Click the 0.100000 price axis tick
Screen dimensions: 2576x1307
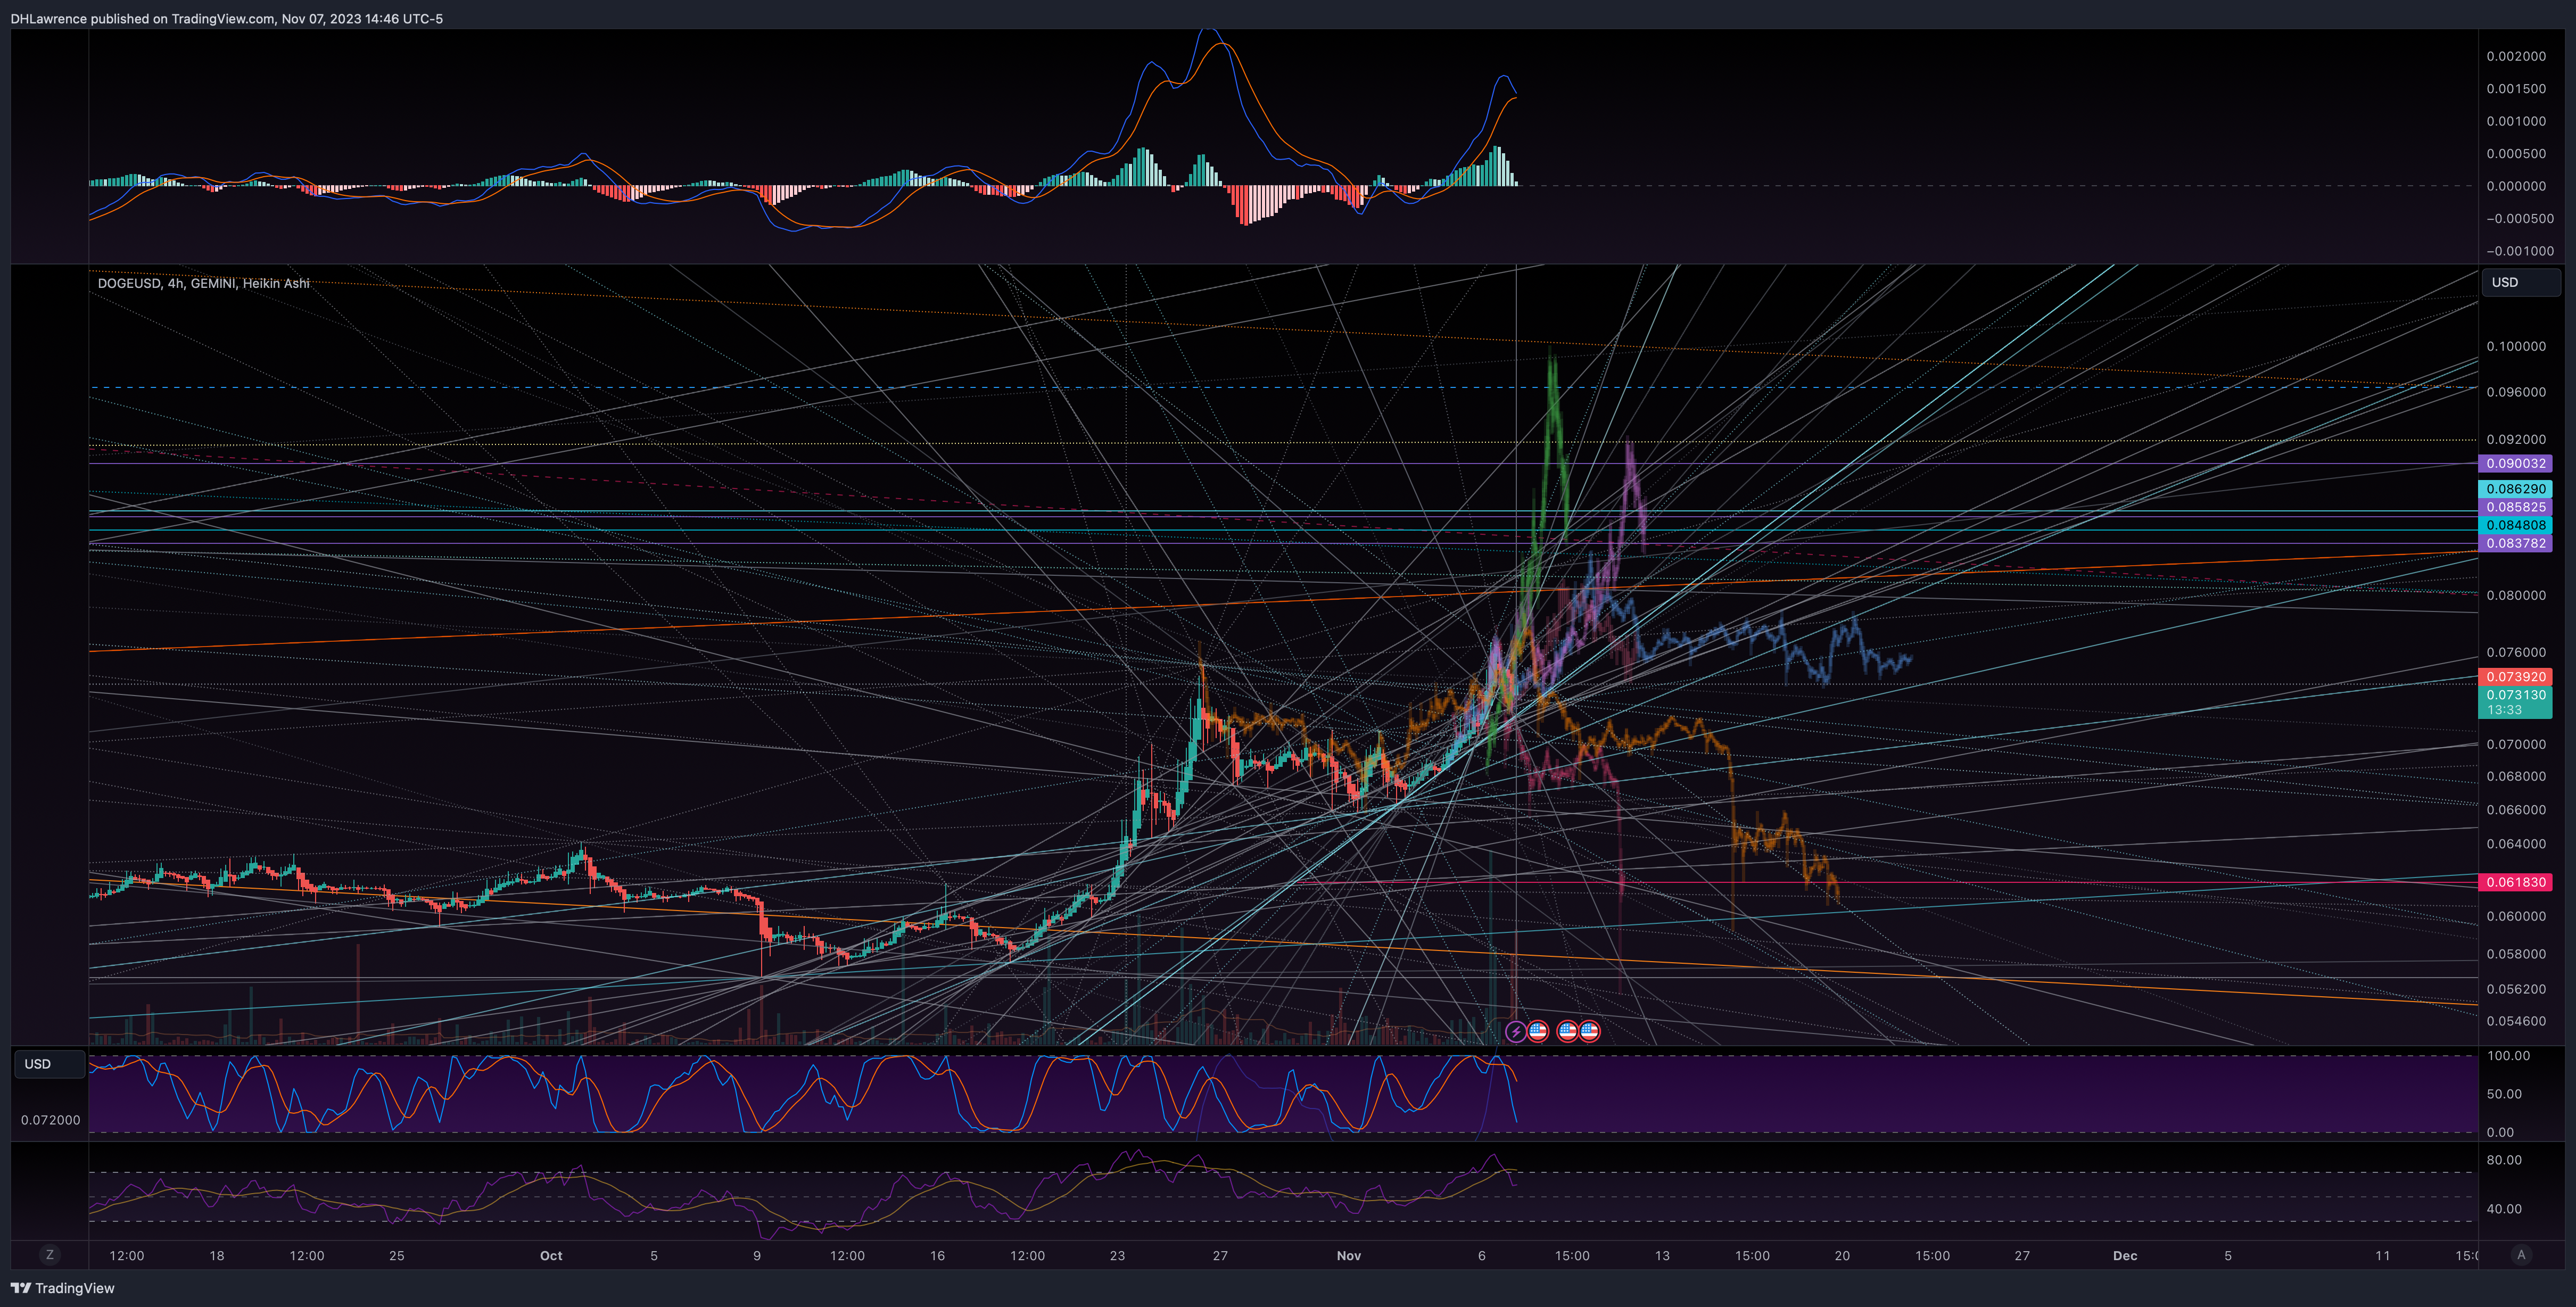[x=2516, y=346]
